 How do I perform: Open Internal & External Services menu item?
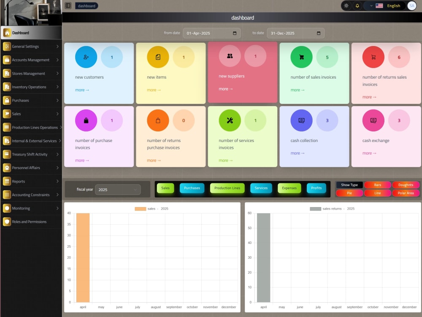pos(31,141)
